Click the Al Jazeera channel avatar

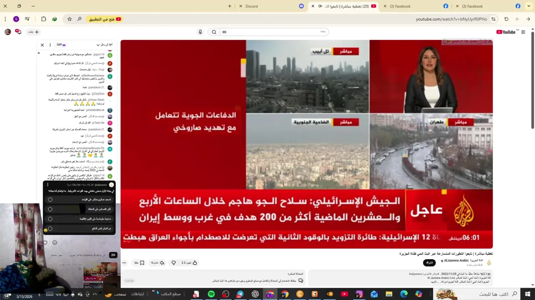(489, 262)
